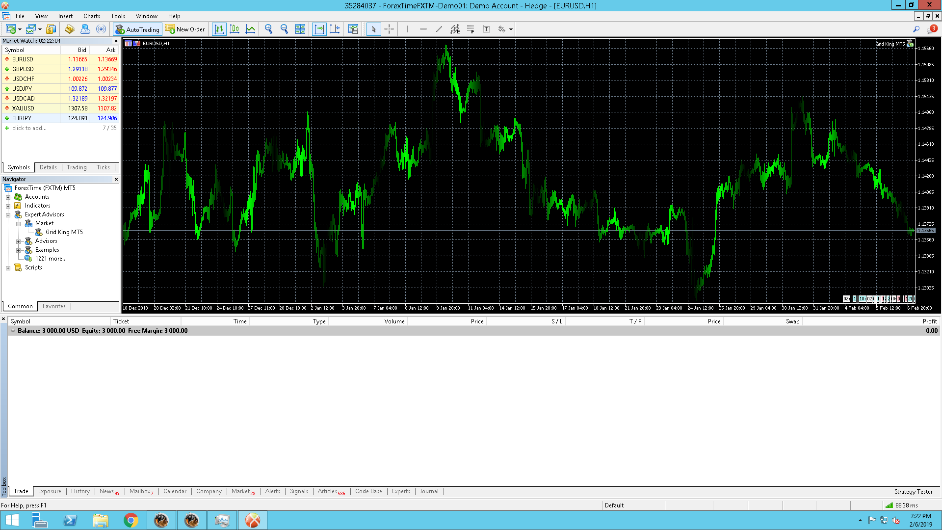The width and height of the screenshot is (942, 530).
Task: Click the zoom in magnifier icon
Action: pos(268,29)
